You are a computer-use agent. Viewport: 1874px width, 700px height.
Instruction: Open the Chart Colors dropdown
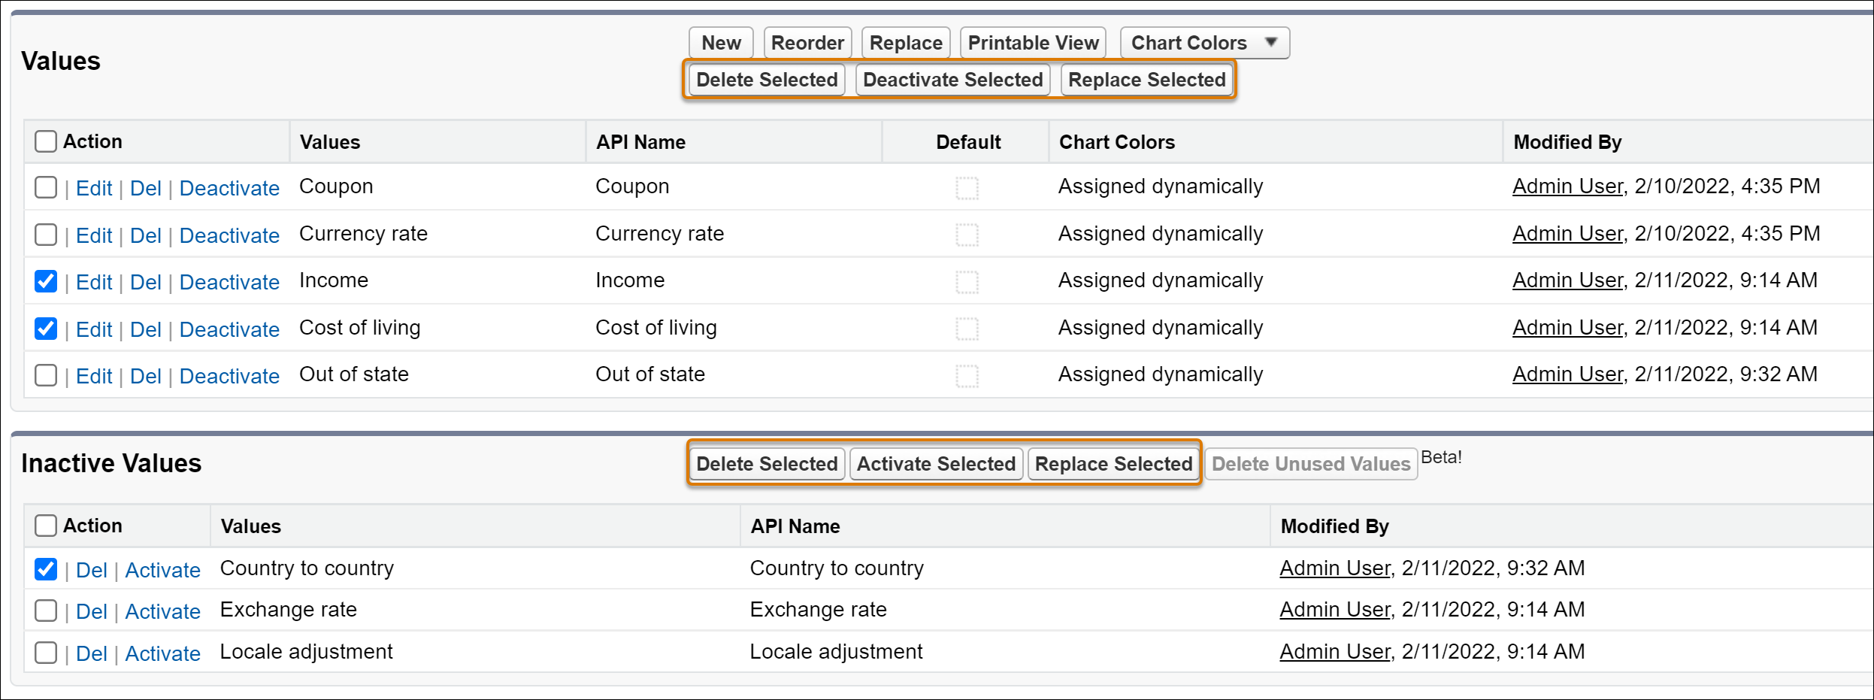[1203, 43]
